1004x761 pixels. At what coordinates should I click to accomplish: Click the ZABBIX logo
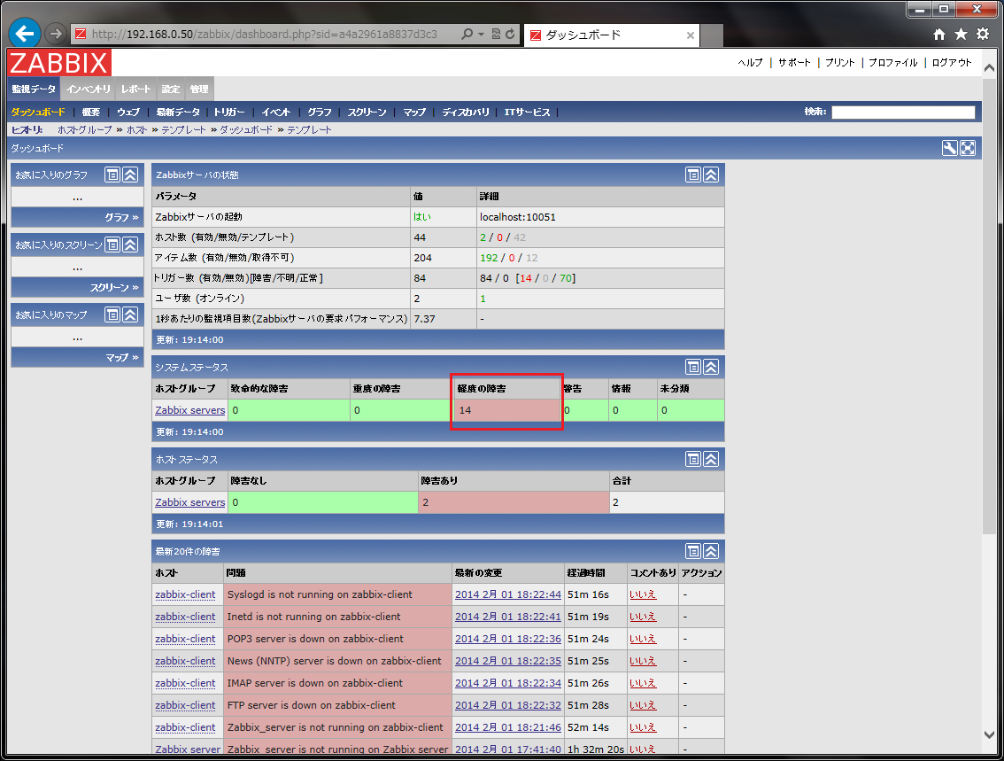pyautogui.click(x=59, y=63)
